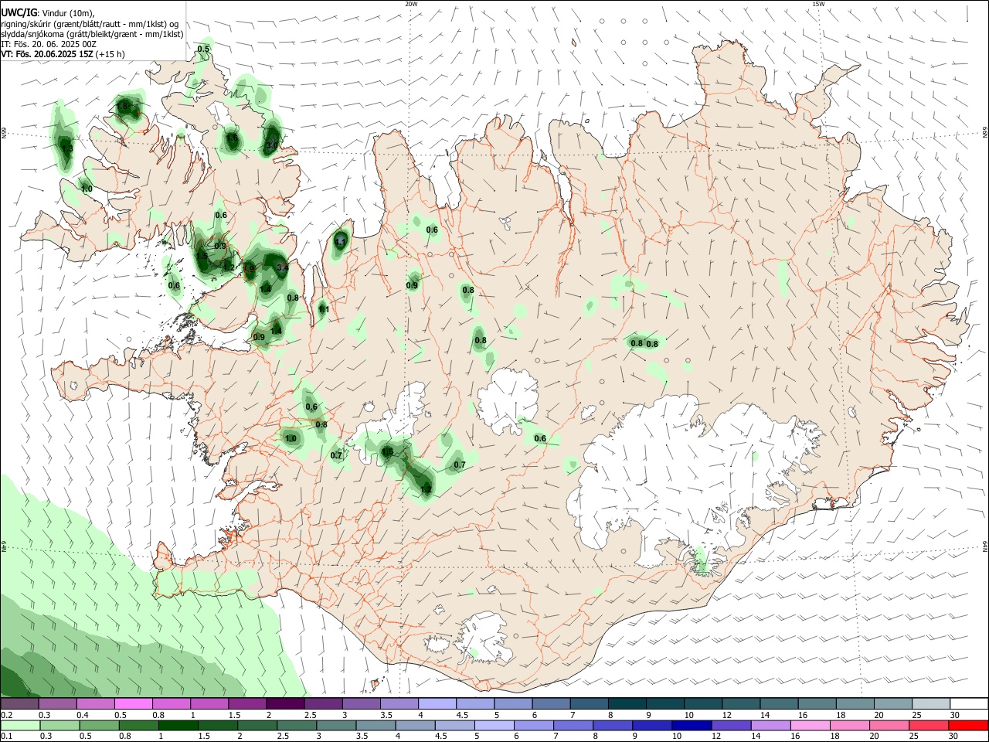This screenshot has width=989, height=742.
Task: Pick the crimson rain swatch labeled 25
Action: point(929,725)
